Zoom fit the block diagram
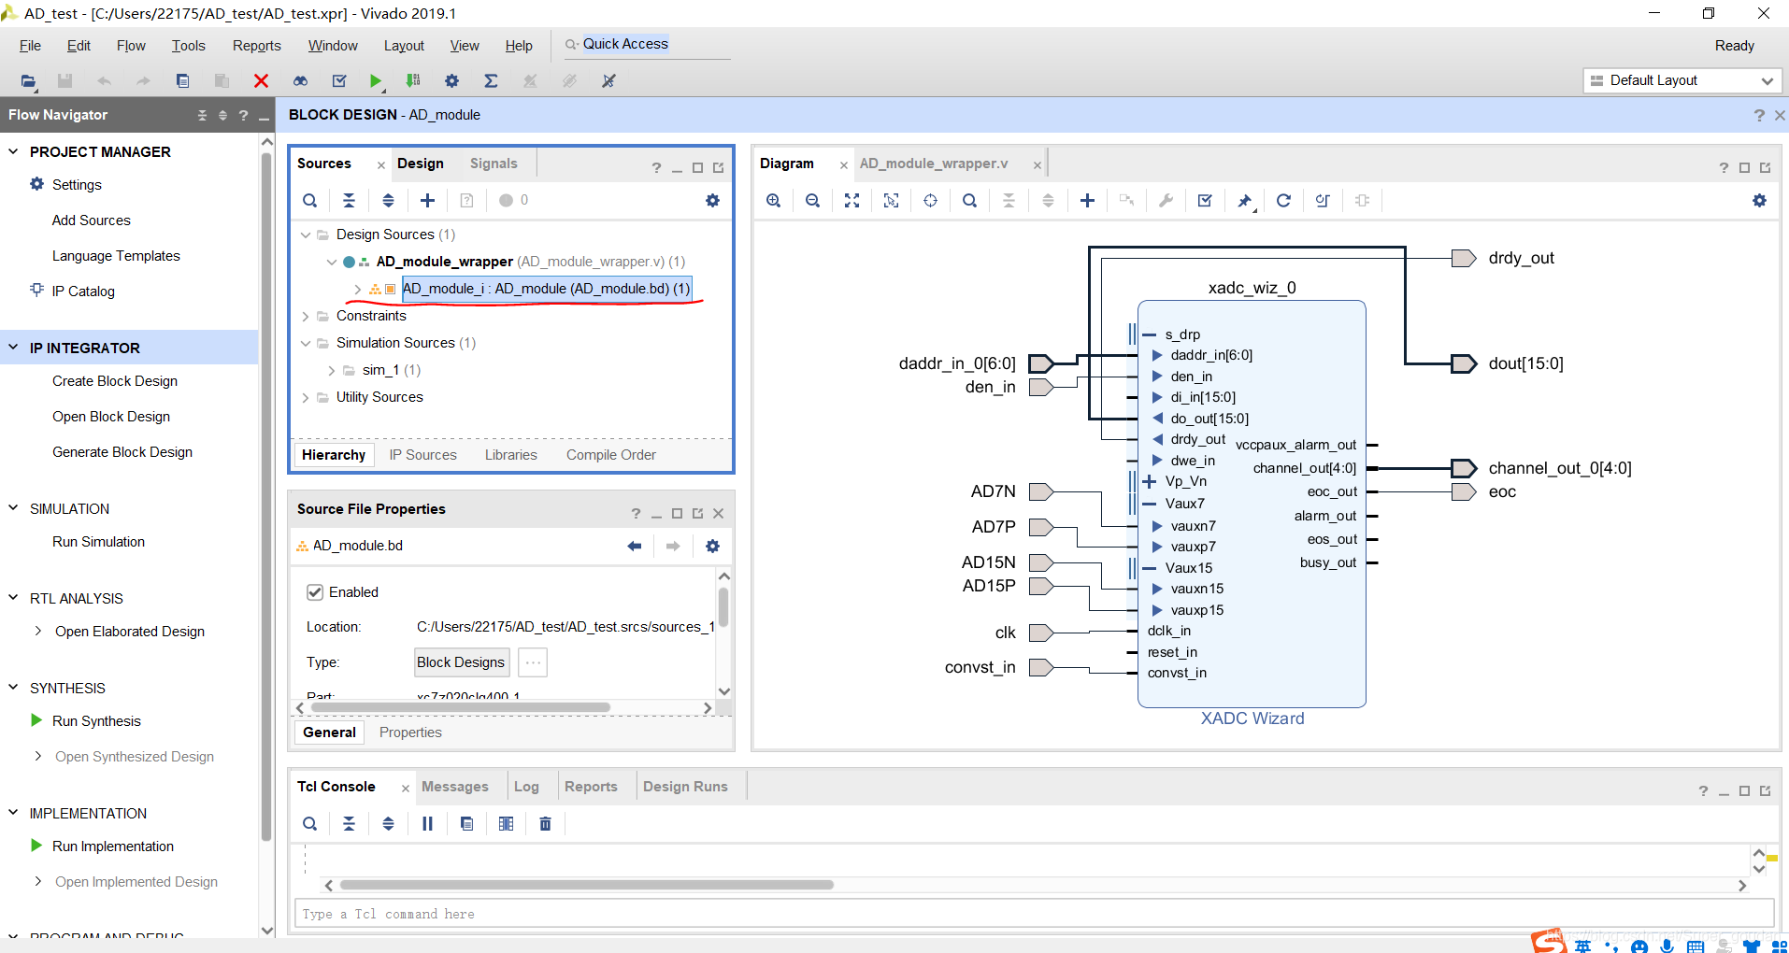The width and height of the screenshot is (1789, 953). tap(852, 200)
